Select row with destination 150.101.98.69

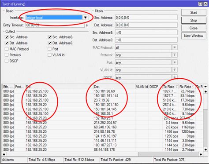click(x=102, y=91)
